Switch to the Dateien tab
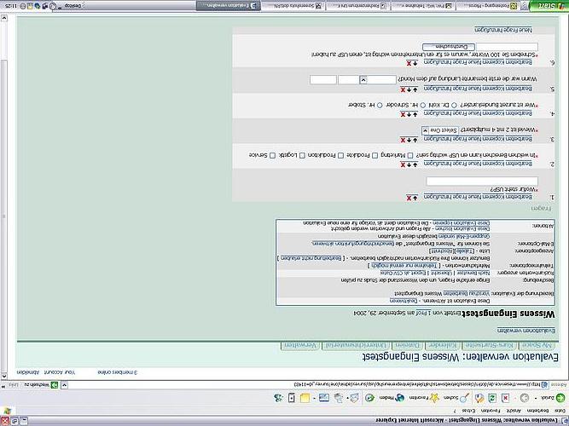569x426 pixels. [408, 345]
